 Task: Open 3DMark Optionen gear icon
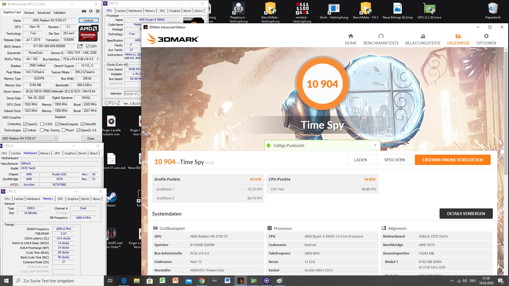pyautogui.click(x=486, y=36)
